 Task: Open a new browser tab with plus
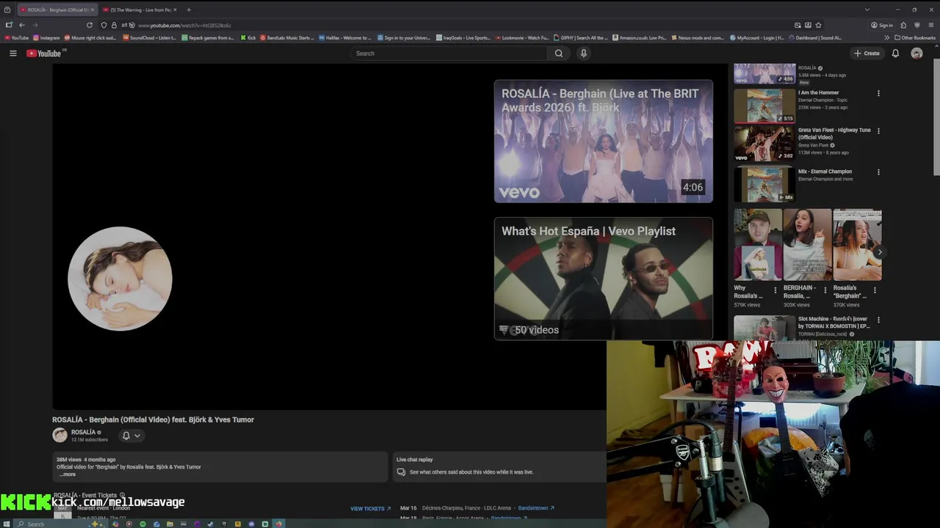[189, 10]
